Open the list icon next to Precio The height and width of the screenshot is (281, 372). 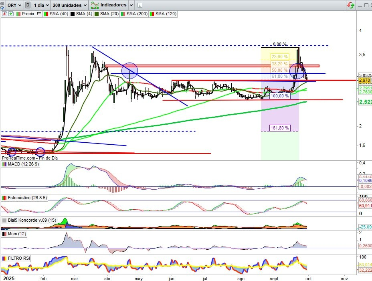[39, 14]
